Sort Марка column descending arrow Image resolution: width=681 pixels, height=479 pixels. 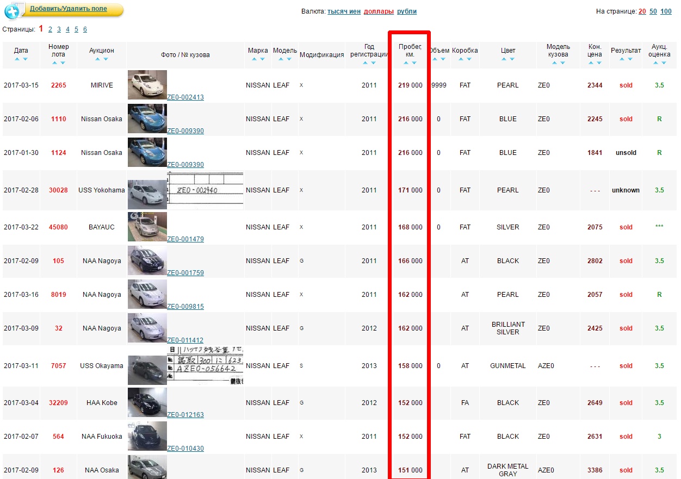pyautogui.click(x=262, y=59)
